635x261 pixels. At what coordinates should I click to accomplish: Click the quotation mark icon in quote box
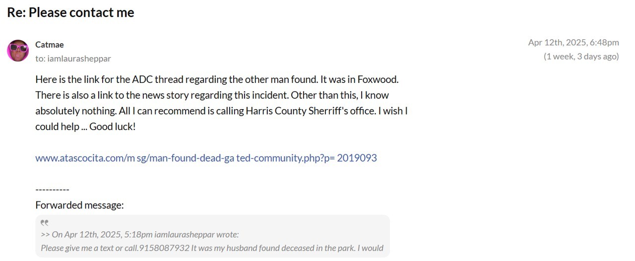click(x=45, y=223)
